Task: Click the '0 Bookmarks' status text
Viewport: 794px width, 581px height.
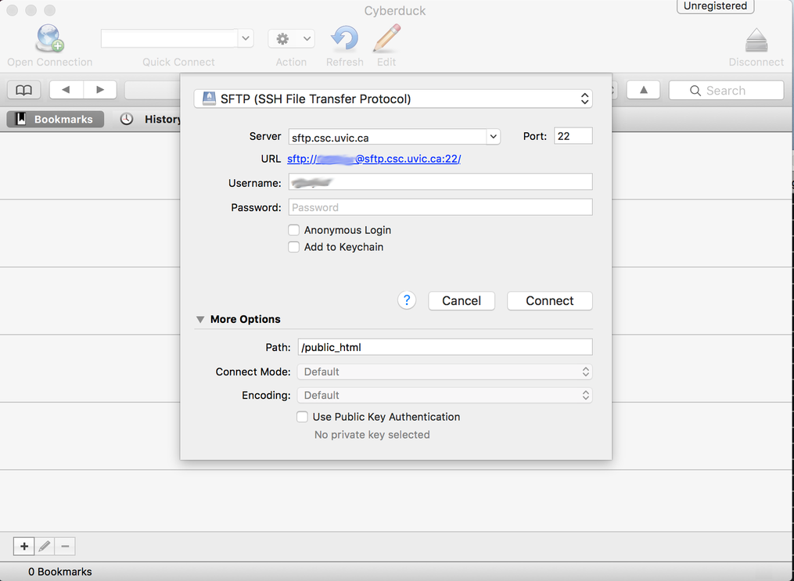Action: (x=59, y=572)
